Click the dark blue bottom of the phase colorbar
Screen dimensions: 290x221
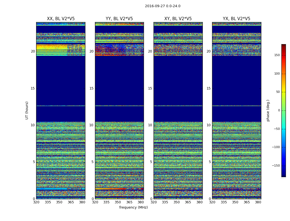pos(283,175)
